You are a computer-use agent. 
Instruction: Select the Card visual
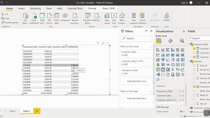click(173, 65)
